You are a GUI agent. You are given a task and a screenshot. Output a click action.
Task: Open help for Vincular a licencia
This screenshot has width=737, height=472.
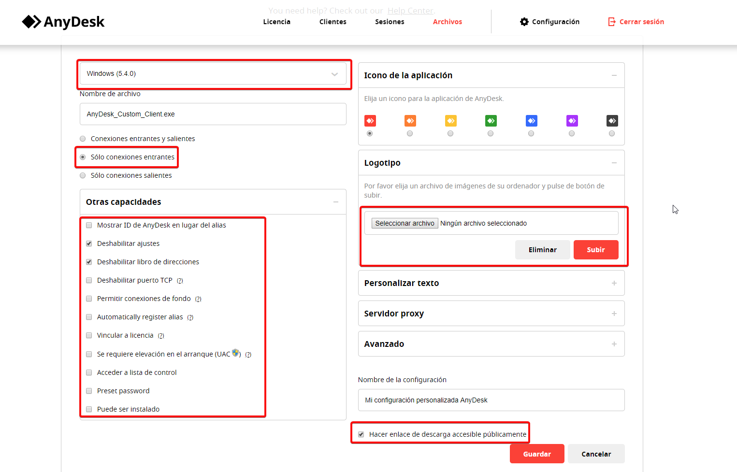tap(161, 336)
